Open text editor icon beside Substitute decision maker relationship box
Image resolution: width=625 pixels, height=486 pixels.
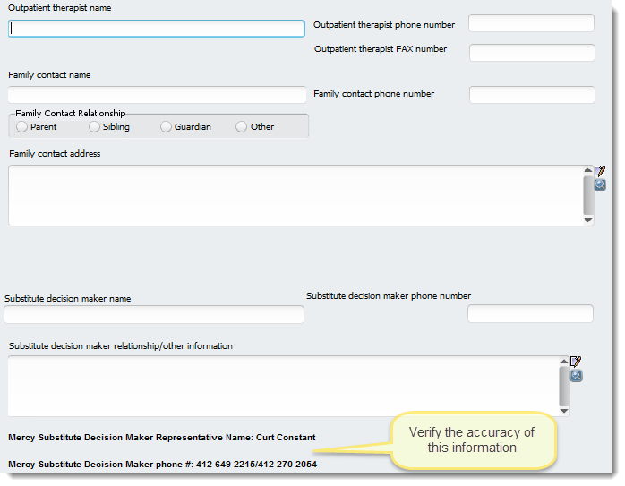pos(576,362)
